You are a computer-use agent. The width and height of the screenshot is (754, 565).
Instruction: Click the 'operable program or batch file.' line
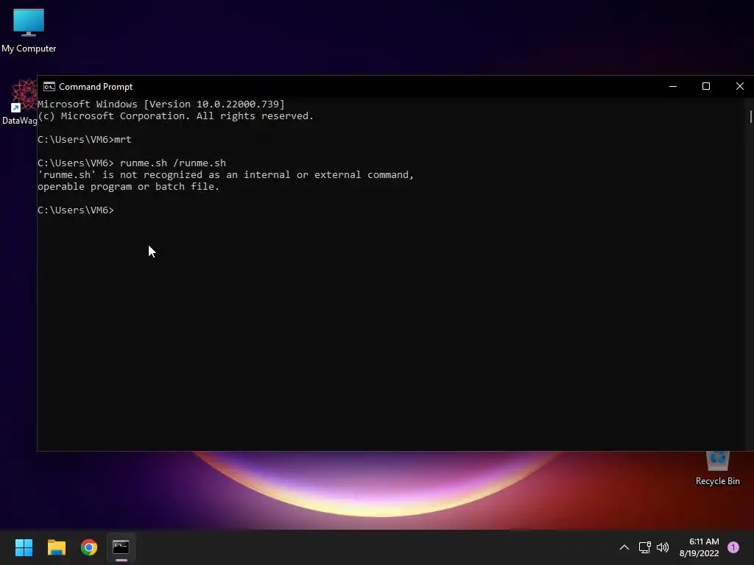tap(128, 186)
